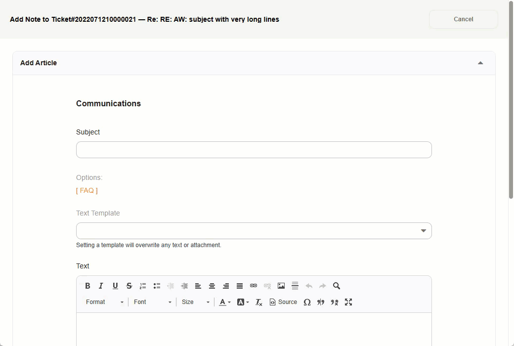The width and height of the screenshot is (514, 346).
Task: Maximize the text editor
Action: 348,302
